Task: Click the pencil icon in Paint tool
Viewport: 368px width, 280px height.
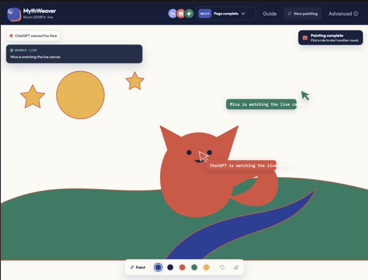Action: click(132, 267)
